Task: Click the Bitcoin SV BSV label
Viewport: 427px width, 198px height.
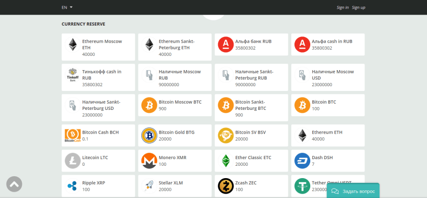Action: [250, 132]
